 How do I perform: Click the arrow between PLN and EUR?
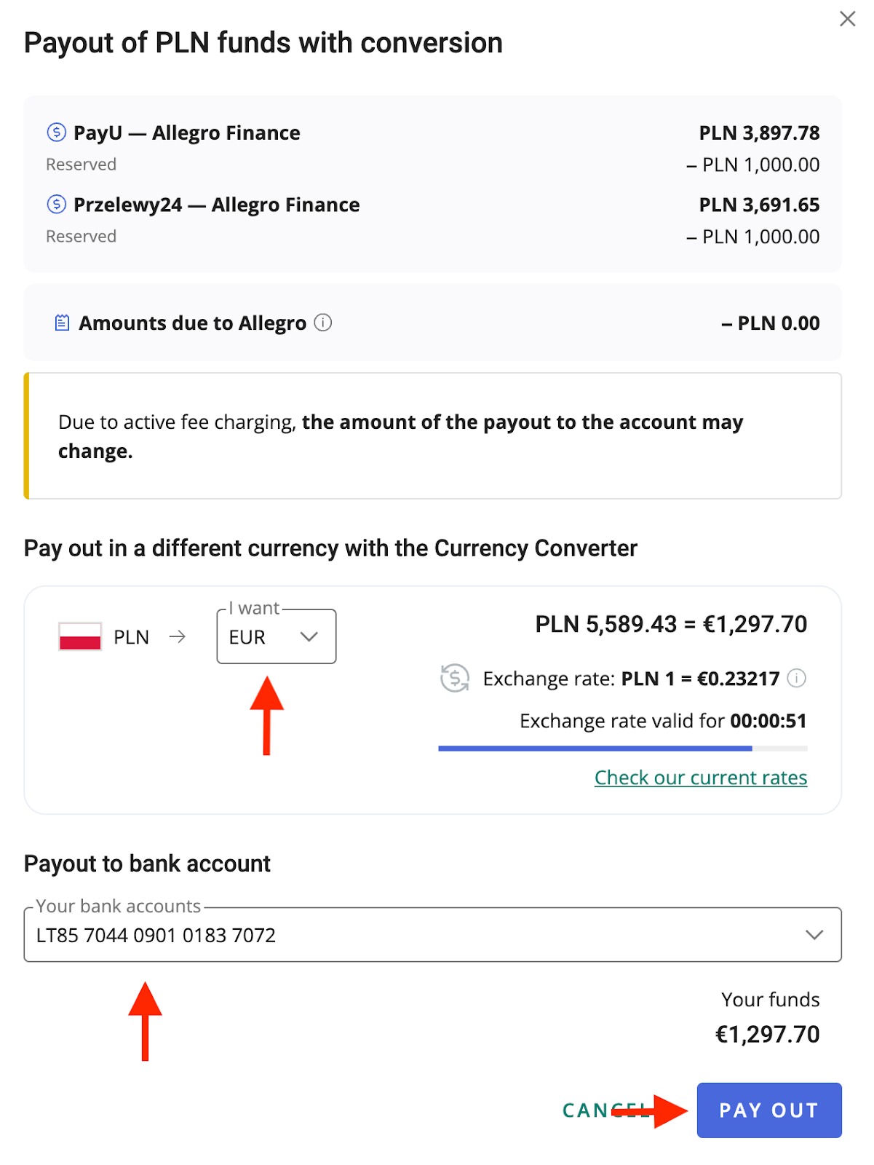(x=177, y=636)
